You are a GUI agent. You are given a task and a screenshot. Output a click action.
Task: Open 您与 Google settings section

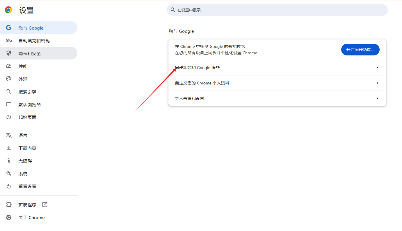click(x=39, y=28)
